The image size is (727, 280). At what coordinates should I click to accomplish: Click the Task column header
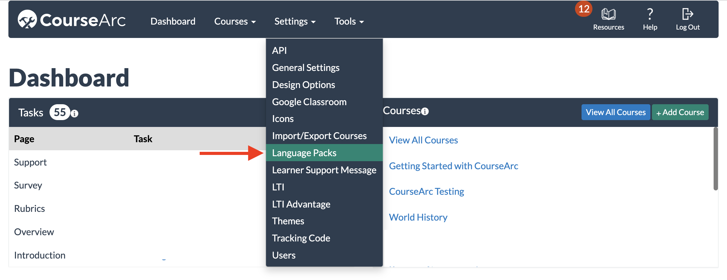coord(143,139)
